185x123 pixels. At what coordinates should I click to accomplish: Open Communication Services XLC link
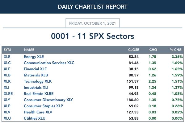[49, 63]
